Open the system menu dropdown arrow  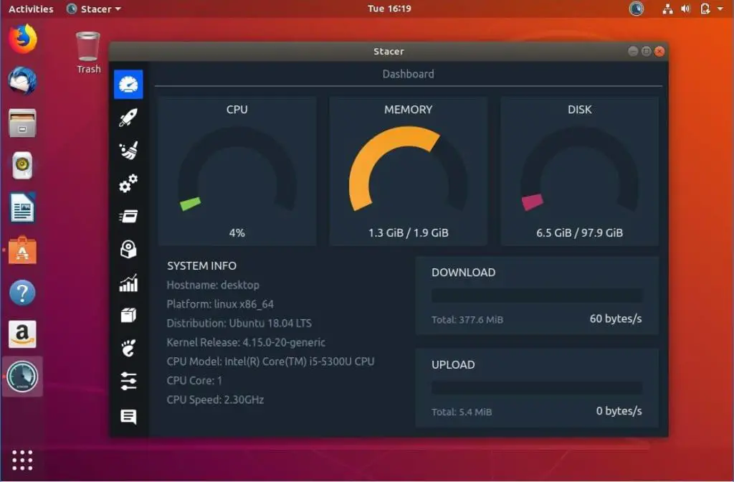coord(720,9)
